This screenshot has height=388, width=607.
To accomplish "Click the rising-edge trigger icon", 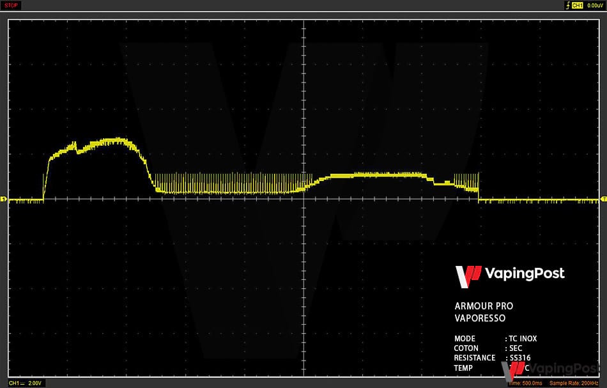I will [567, 5].
